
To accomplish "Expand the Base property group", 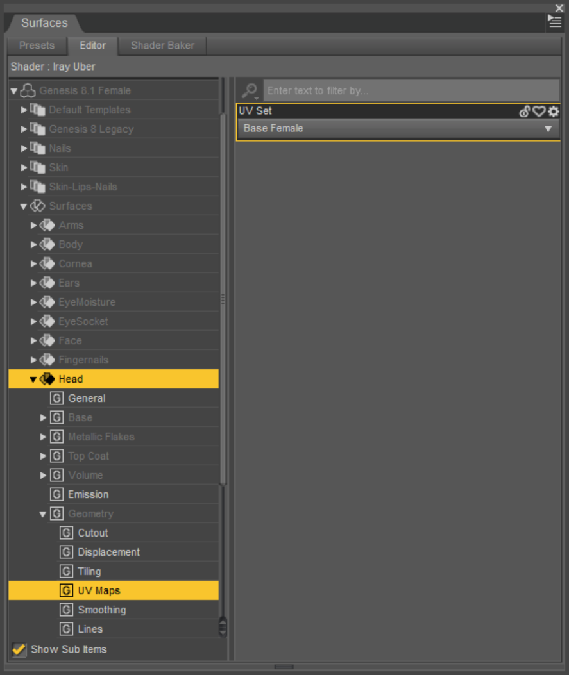I will click(43, 417).
